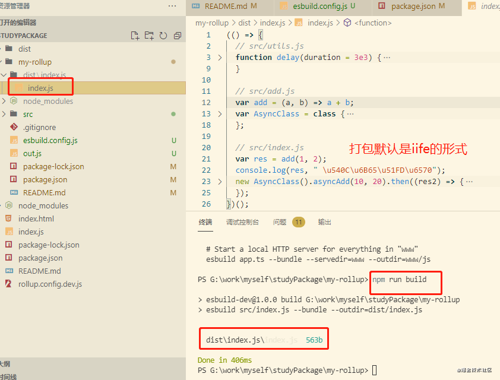500x380 pixels.
Task: Open the explorer more actions (···) menu
Action: (x=172, y=5)
